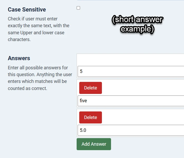Viewport: 184px width, 158px height.
Task: Click the text "exactly the same text, with the"
Action: (39, 26)
